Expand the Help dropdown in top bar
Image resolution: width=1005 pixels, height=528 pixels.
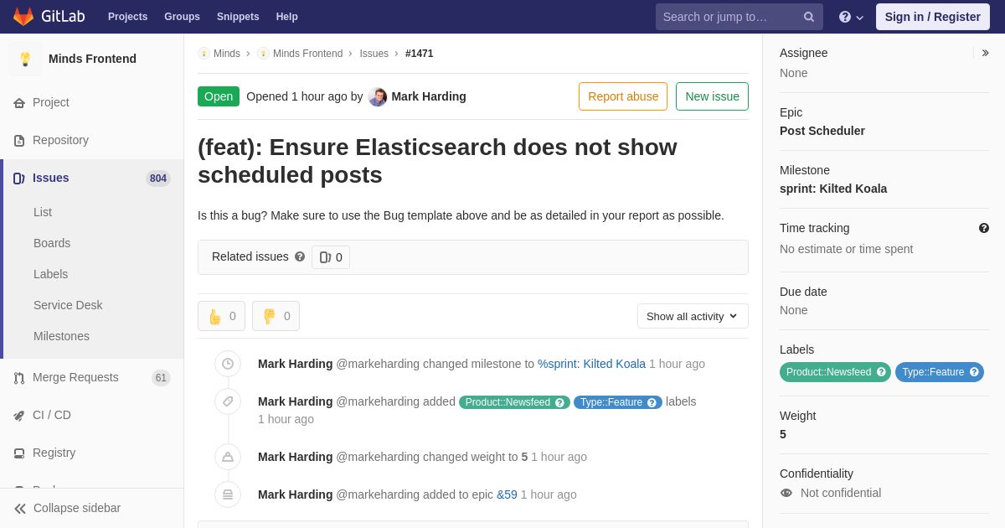851,17
